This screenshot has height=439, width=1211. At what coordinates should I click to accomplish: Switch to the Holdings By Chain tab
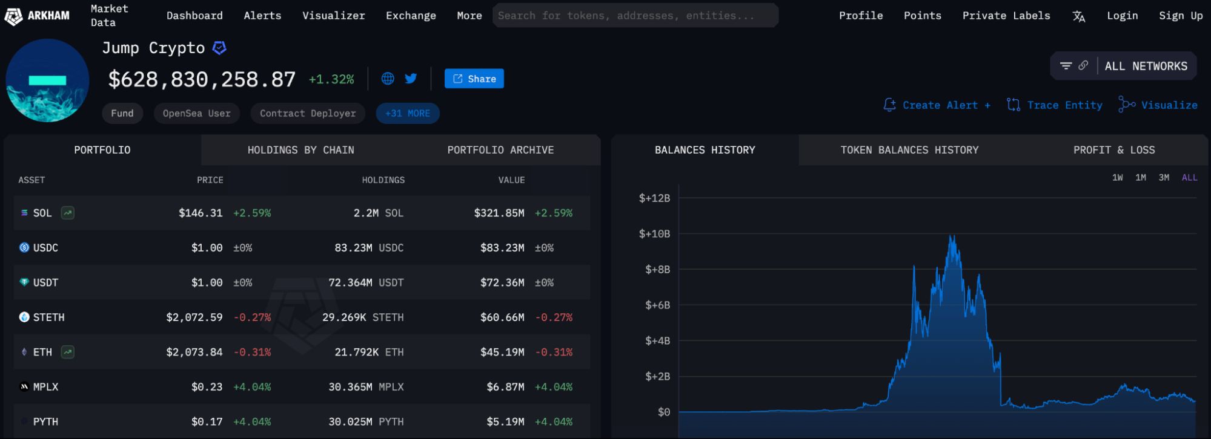point(300,150)
